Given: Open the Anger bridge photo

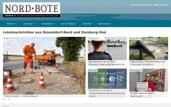Looking at the screenshot, I should tap(148, 49).
